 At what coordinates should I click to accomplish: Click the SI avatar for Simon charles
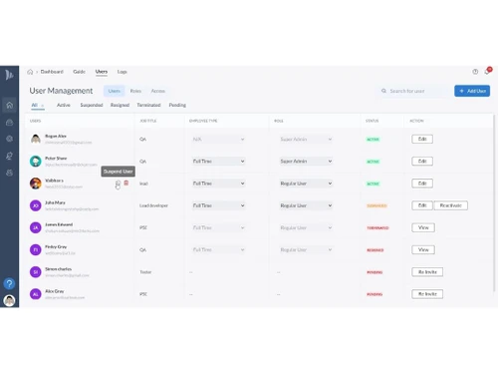[36, 272]
